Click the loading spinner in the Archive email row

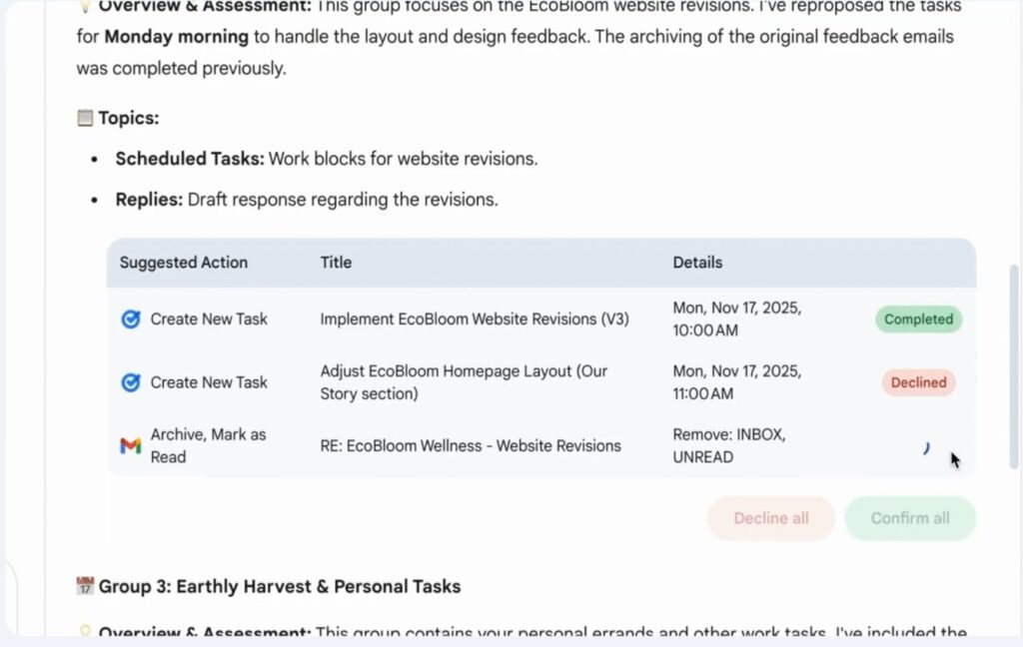click(926, 448)
